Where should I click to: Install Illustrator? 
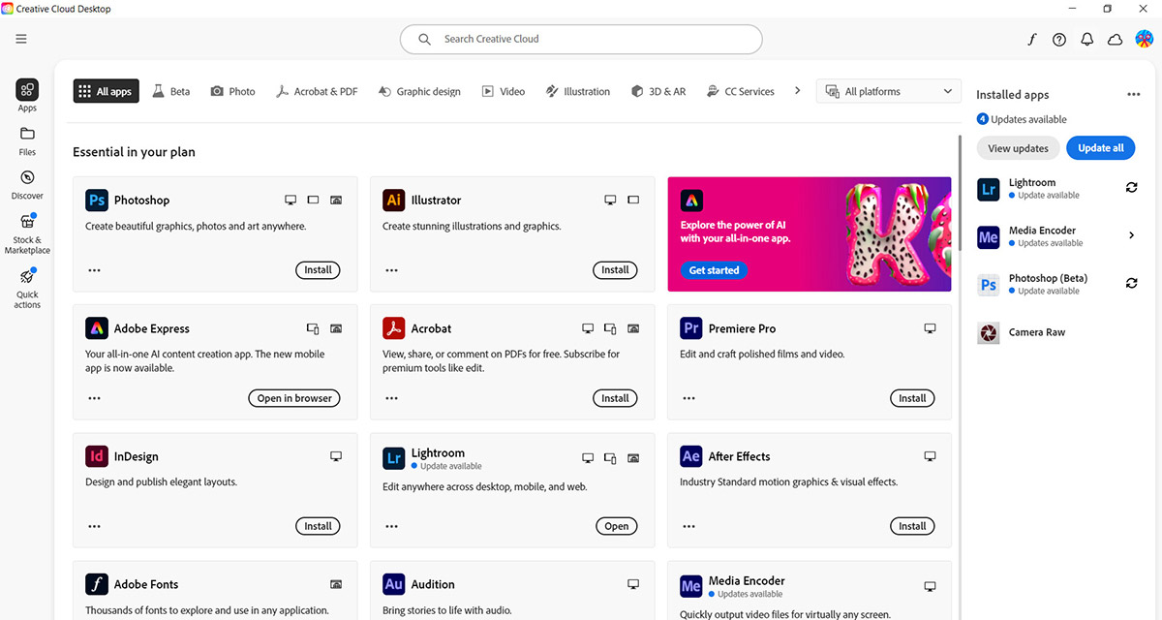pos(615,270)
